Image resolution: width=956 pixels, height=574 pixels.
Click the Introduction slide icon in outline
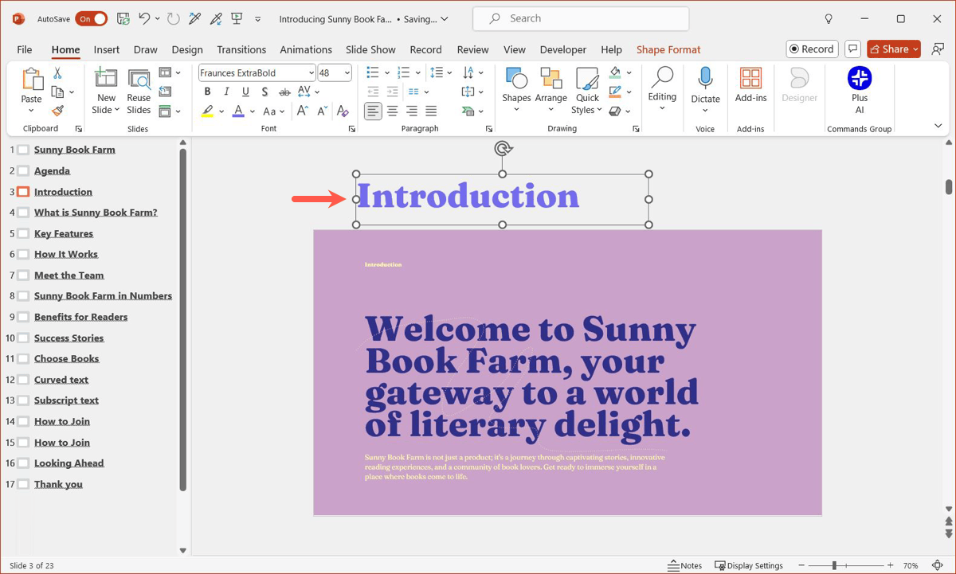23,192
